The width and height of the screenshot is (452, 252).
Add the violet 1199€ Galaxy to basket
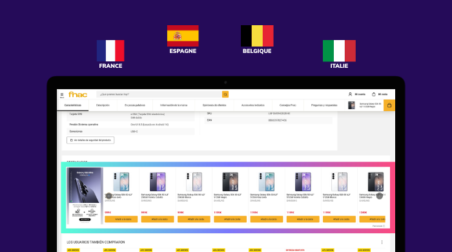pyautogui.click(x=303, y=219)
